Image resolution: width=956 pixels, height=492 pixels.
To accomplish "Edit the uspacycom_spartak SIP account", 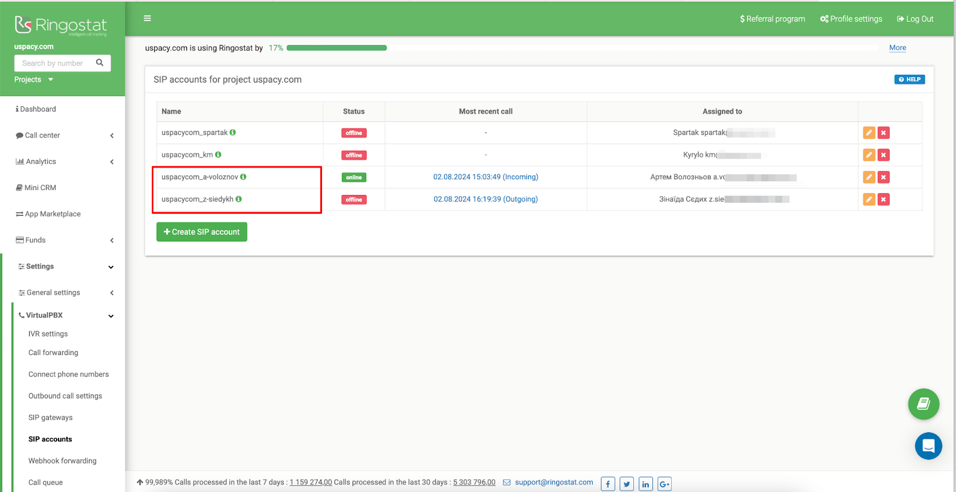I will click(x=869, y=133).
